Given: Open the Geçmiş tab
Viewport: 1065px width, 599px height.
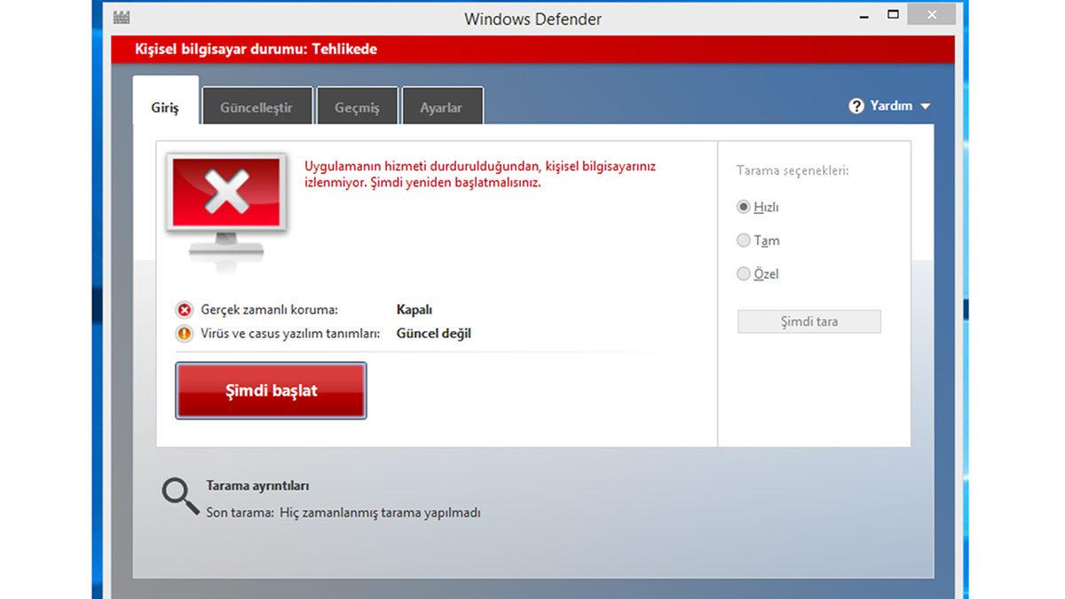Looking at the screenshot, I should [357, 106].
